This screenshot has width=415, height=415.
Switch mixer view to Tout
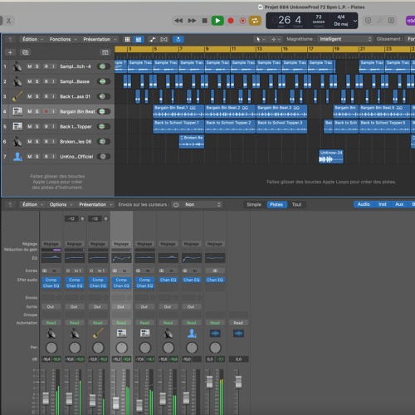point(296,204)
